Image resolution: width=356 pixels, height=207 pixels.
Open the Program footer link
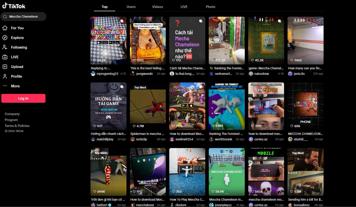[x=11, y=120]
